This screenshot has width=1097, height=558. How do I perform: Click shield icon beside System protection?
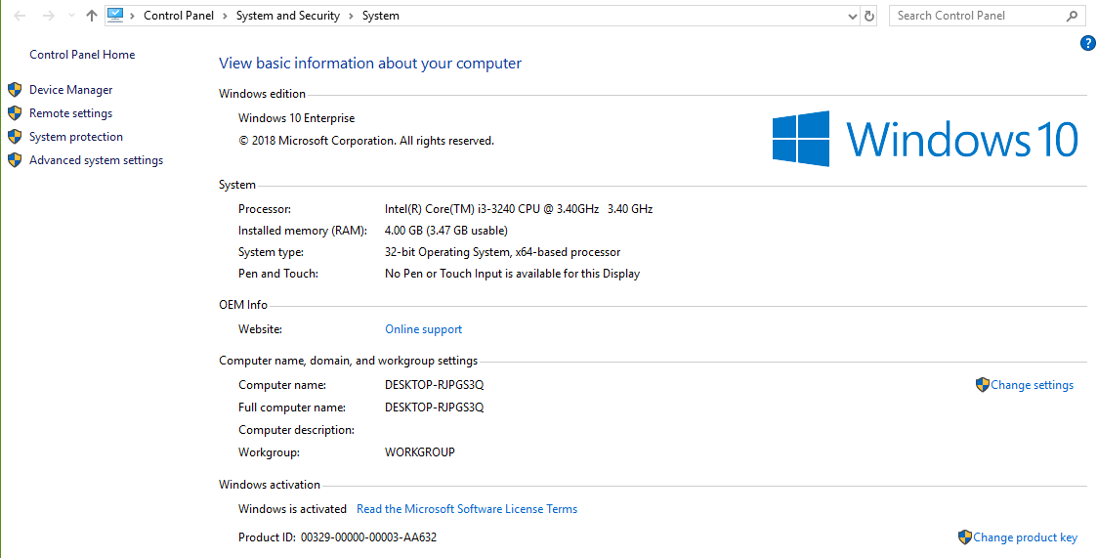tap(15, 137)
